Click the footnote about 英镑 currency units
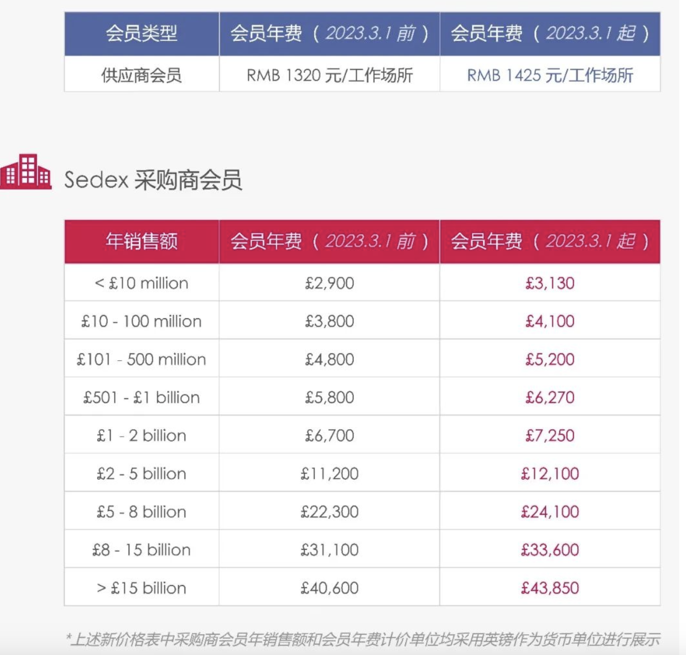This screenshot has width=686, height=655. point(363,639)
